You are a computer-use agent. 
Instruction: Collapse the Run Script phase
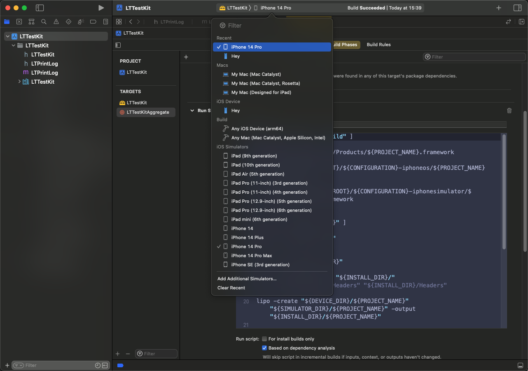coord(192,110)
